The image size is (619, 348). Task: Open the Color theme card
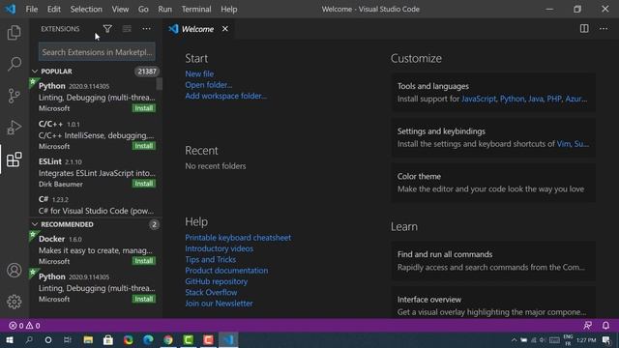pos(493,183)
